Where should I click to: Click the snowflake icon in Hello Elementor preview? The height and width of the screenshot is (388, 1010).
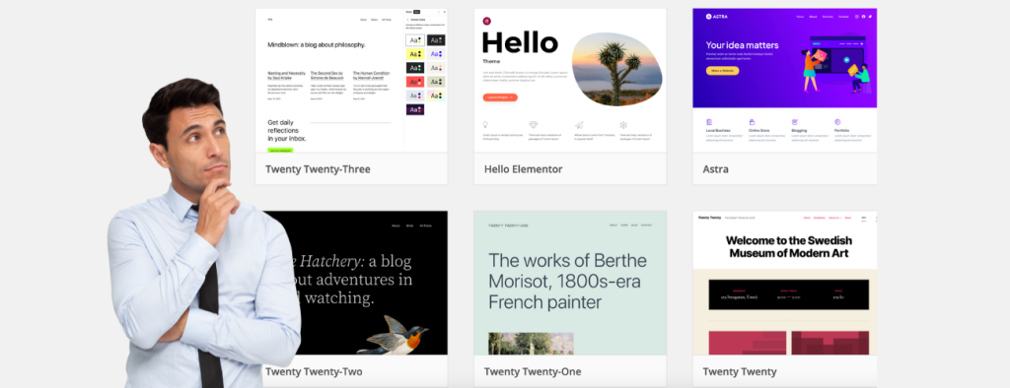click(x=623, y=125)
